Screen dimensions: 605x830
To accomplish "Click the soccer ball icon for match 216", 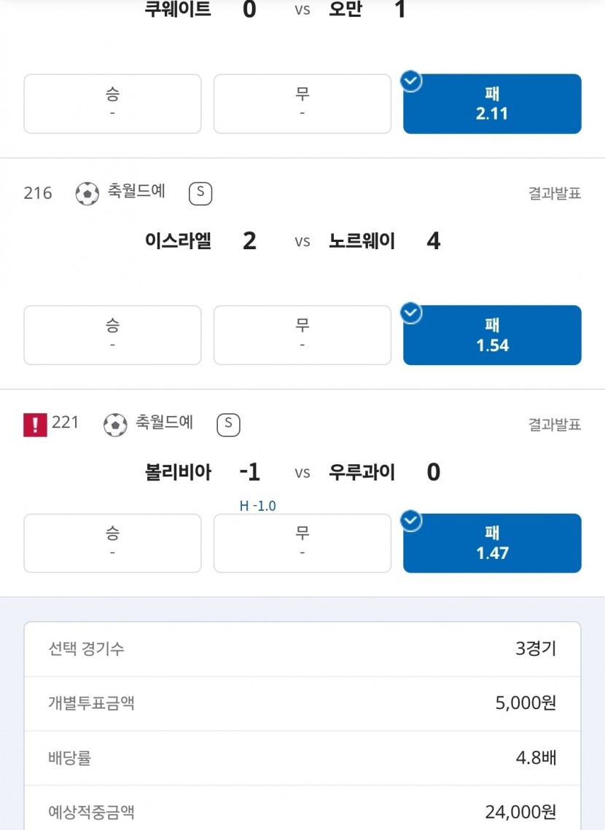I will [87, 193].
